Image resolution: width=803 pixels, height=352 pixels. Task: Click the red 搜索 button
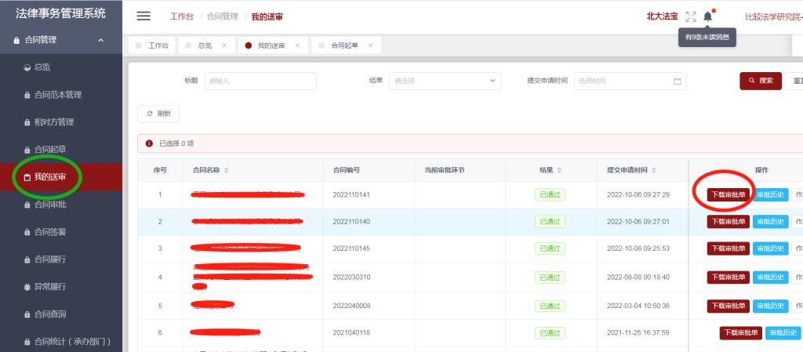[x=760, y=81]
